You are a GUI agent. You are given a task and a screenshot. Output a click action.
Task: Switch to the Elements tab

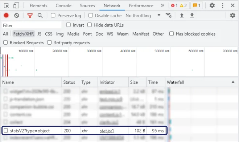[x=38, y=6]
